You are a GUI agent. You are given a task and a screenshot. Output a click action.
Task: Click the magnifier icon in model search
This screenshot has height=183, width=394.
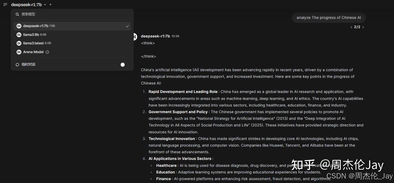click(x=17, y=14)
